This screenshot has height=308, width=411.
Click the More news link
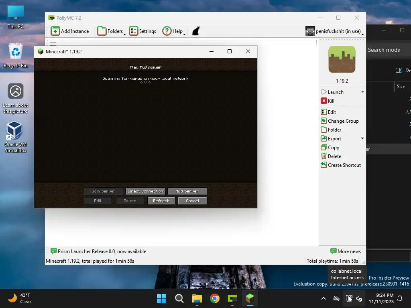tap(346, 251)
